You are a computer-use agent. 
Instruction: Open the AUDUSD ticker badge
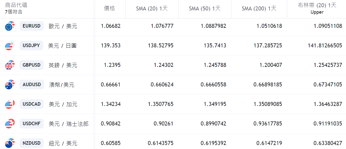pyautogui.click(x=32, y=85)
